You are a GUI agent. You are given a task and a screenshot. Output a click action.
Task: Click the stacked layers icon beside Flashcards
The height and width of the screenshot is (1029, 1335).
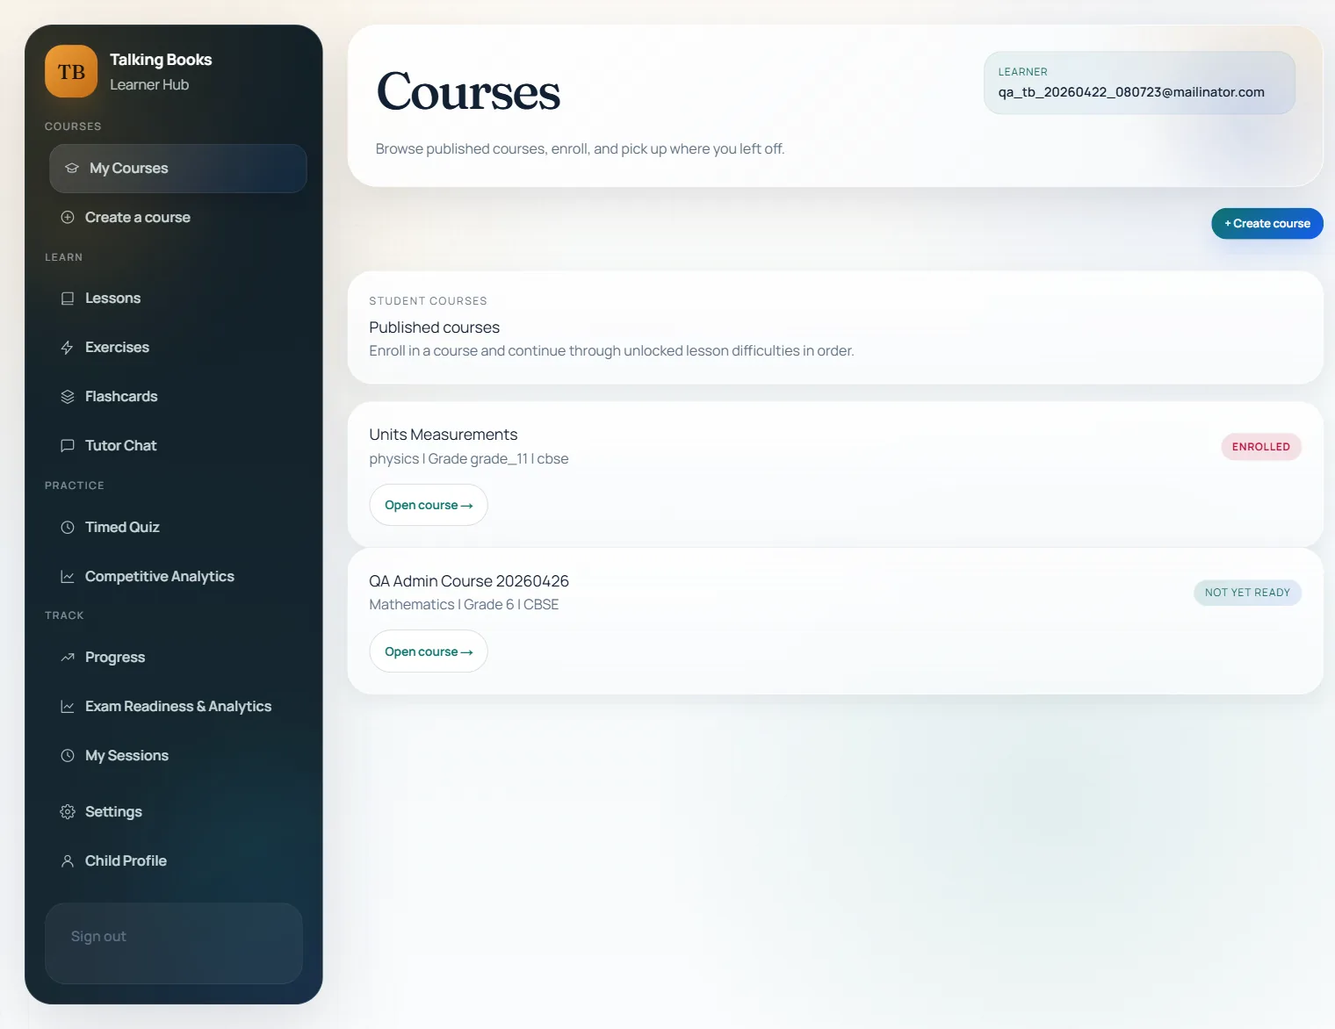pyautogui.click(x=68, y=397)
